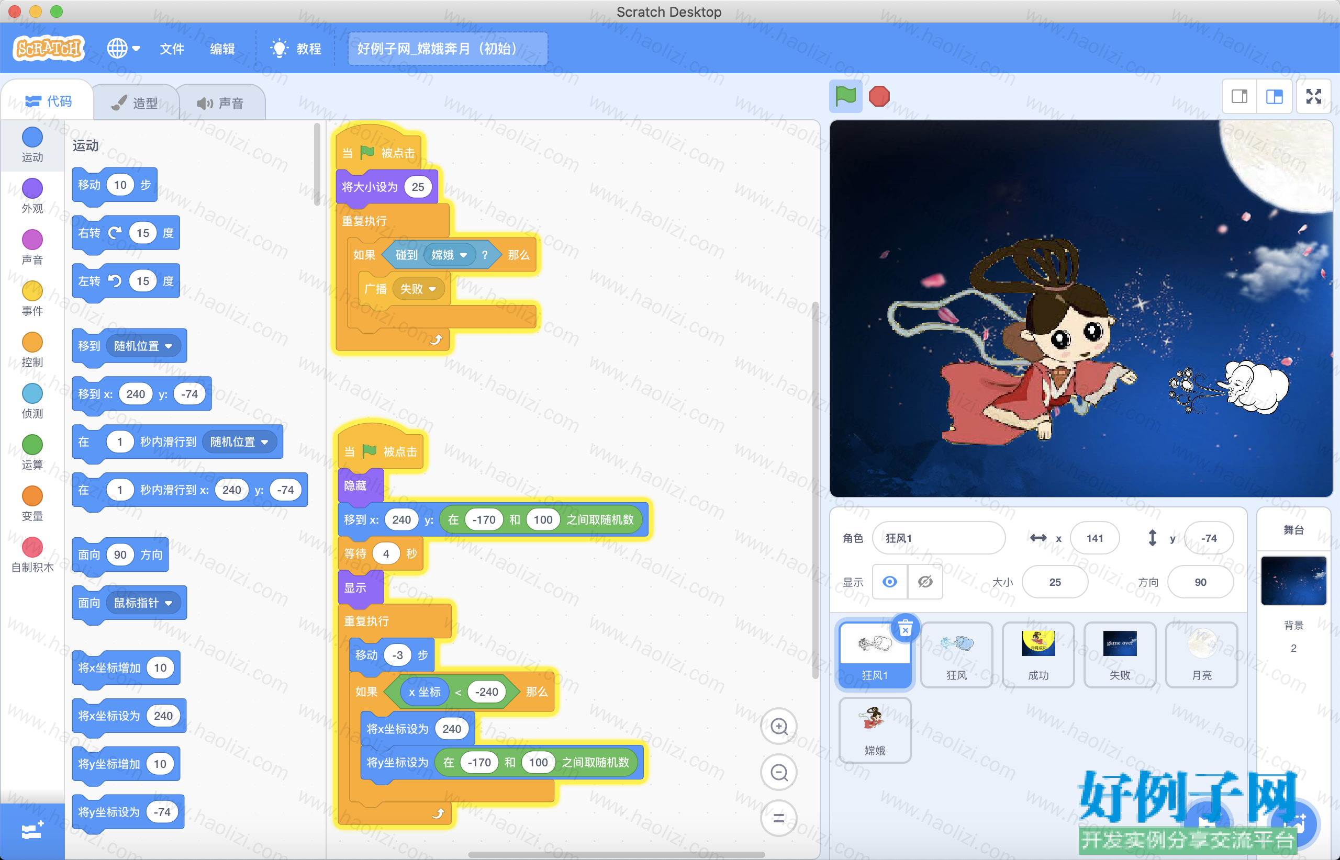1340x860 pixels.
Task: Open the language globe menu
Action: click(123, 49)
